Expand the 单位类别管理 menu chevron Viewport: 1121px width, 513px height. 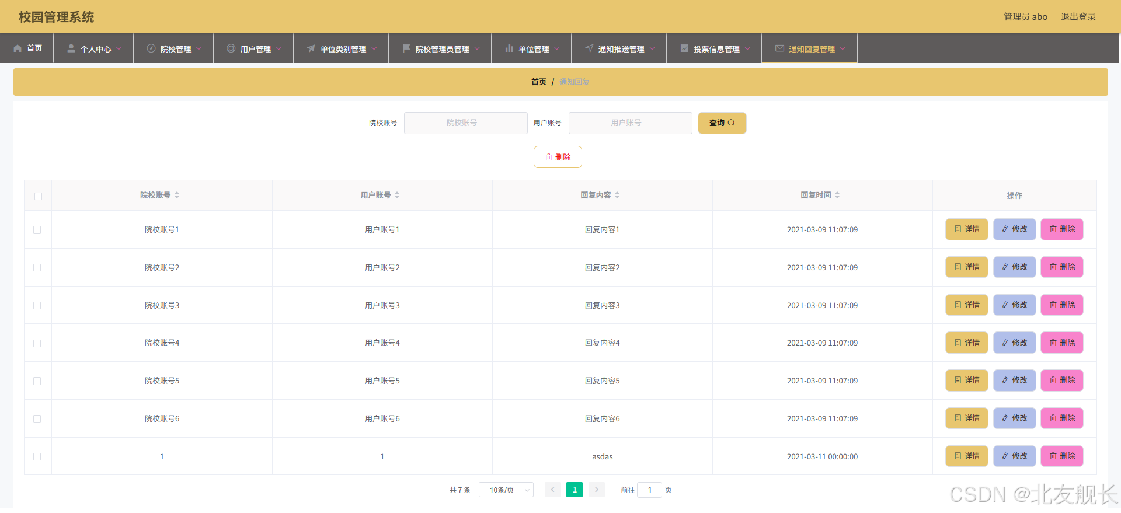tap(374, 49)
